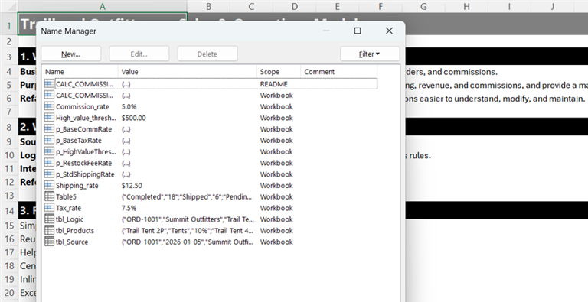588x302 pixels.
Task: Select row 20 header in the spreadsheet
Action: pyautogui.click(x=8, y=293)
